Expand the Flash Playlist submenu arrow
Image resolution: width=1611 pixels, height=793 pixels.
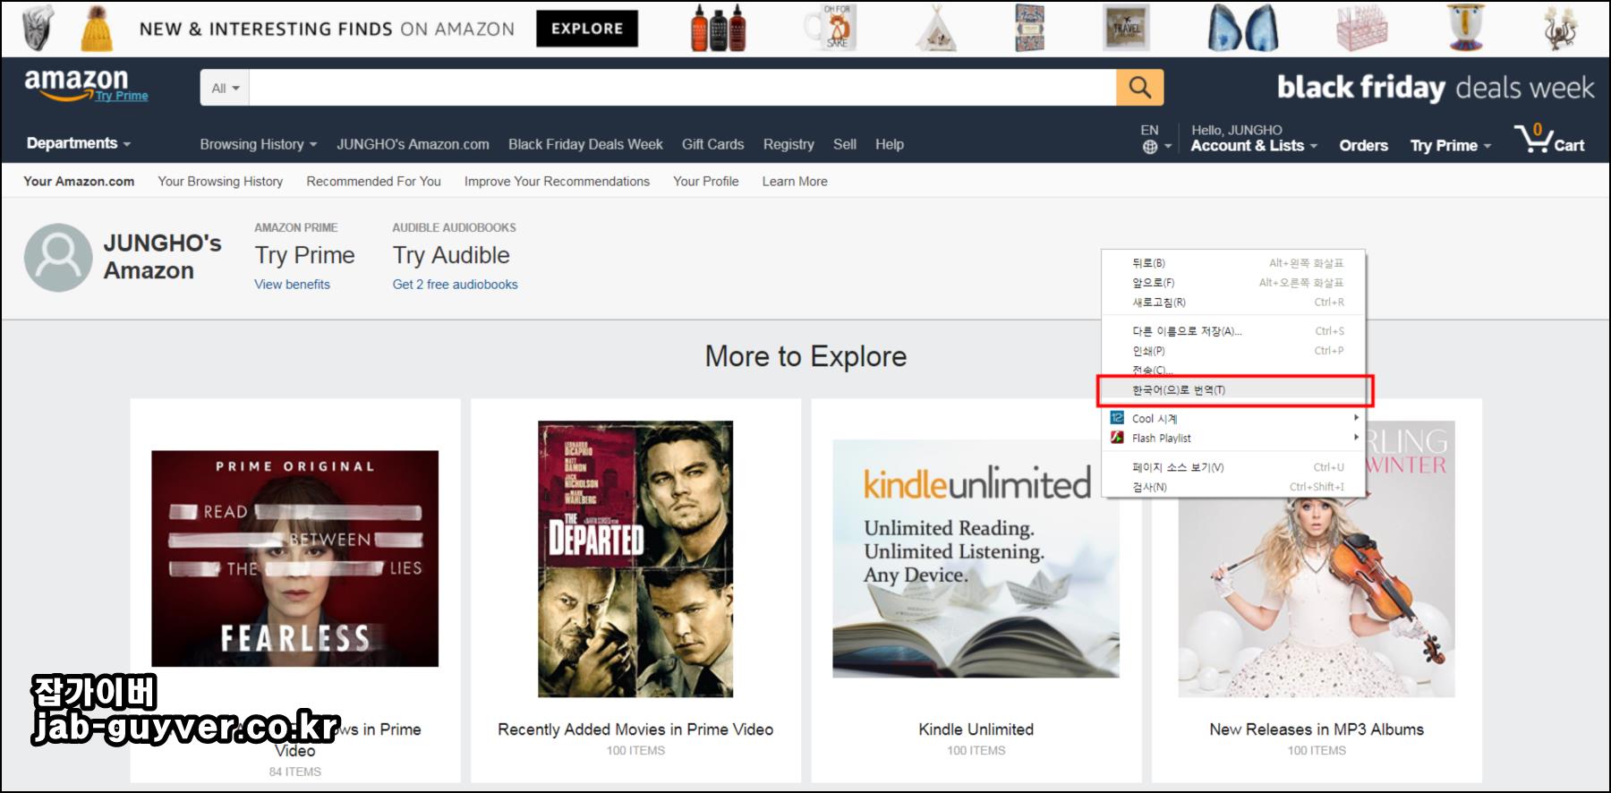click(x=1356, y=438)
